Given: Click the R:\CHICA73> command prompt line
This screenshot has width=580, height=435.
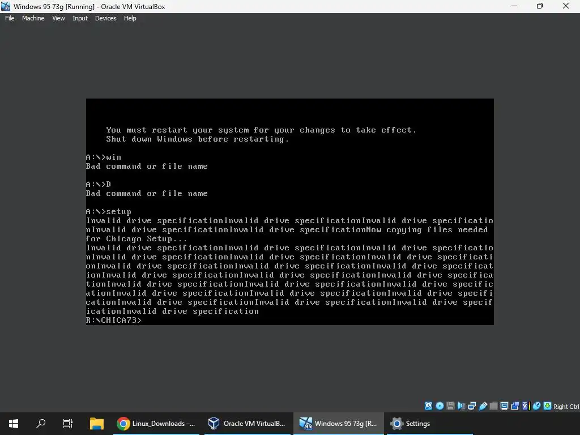Looking at the screenshot, I should coord(113,321).
